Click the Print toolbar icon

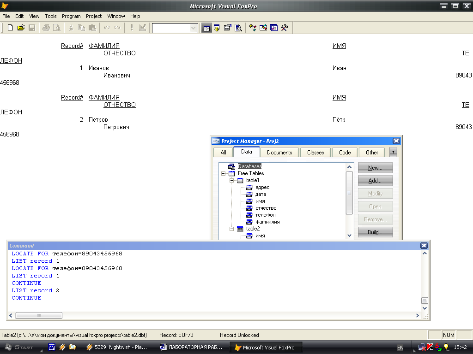point(46,28)
